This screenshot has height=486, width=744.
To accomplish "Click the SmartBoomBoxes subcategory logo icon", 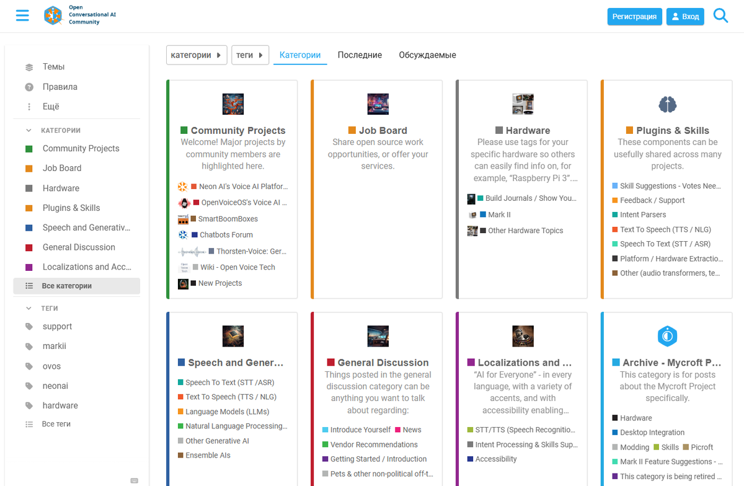I will [182, 219].
